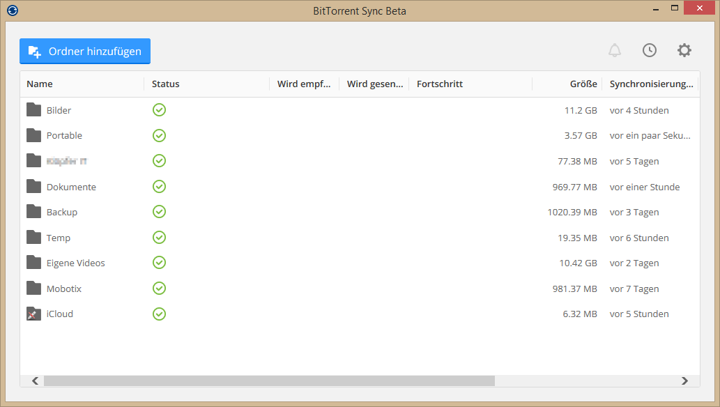720x407 pixels.
Task: Click the 'vor 4 Stunden' sync time
Action: pyautogui.click(x=639, y=110)
